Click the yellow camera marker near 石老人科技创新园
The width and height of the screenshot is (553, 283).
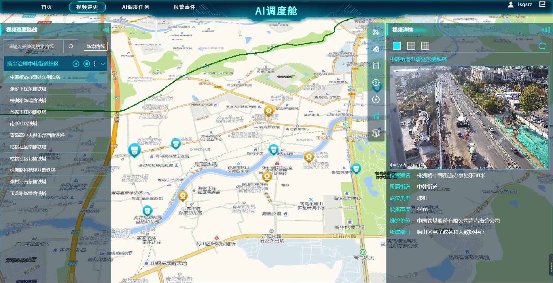(x=269, y=111)
